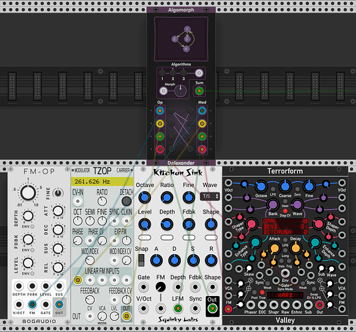Toggle the FM-OP LEVEL ENV button
The width and height of the screenshot is (356, 332).
33,273
